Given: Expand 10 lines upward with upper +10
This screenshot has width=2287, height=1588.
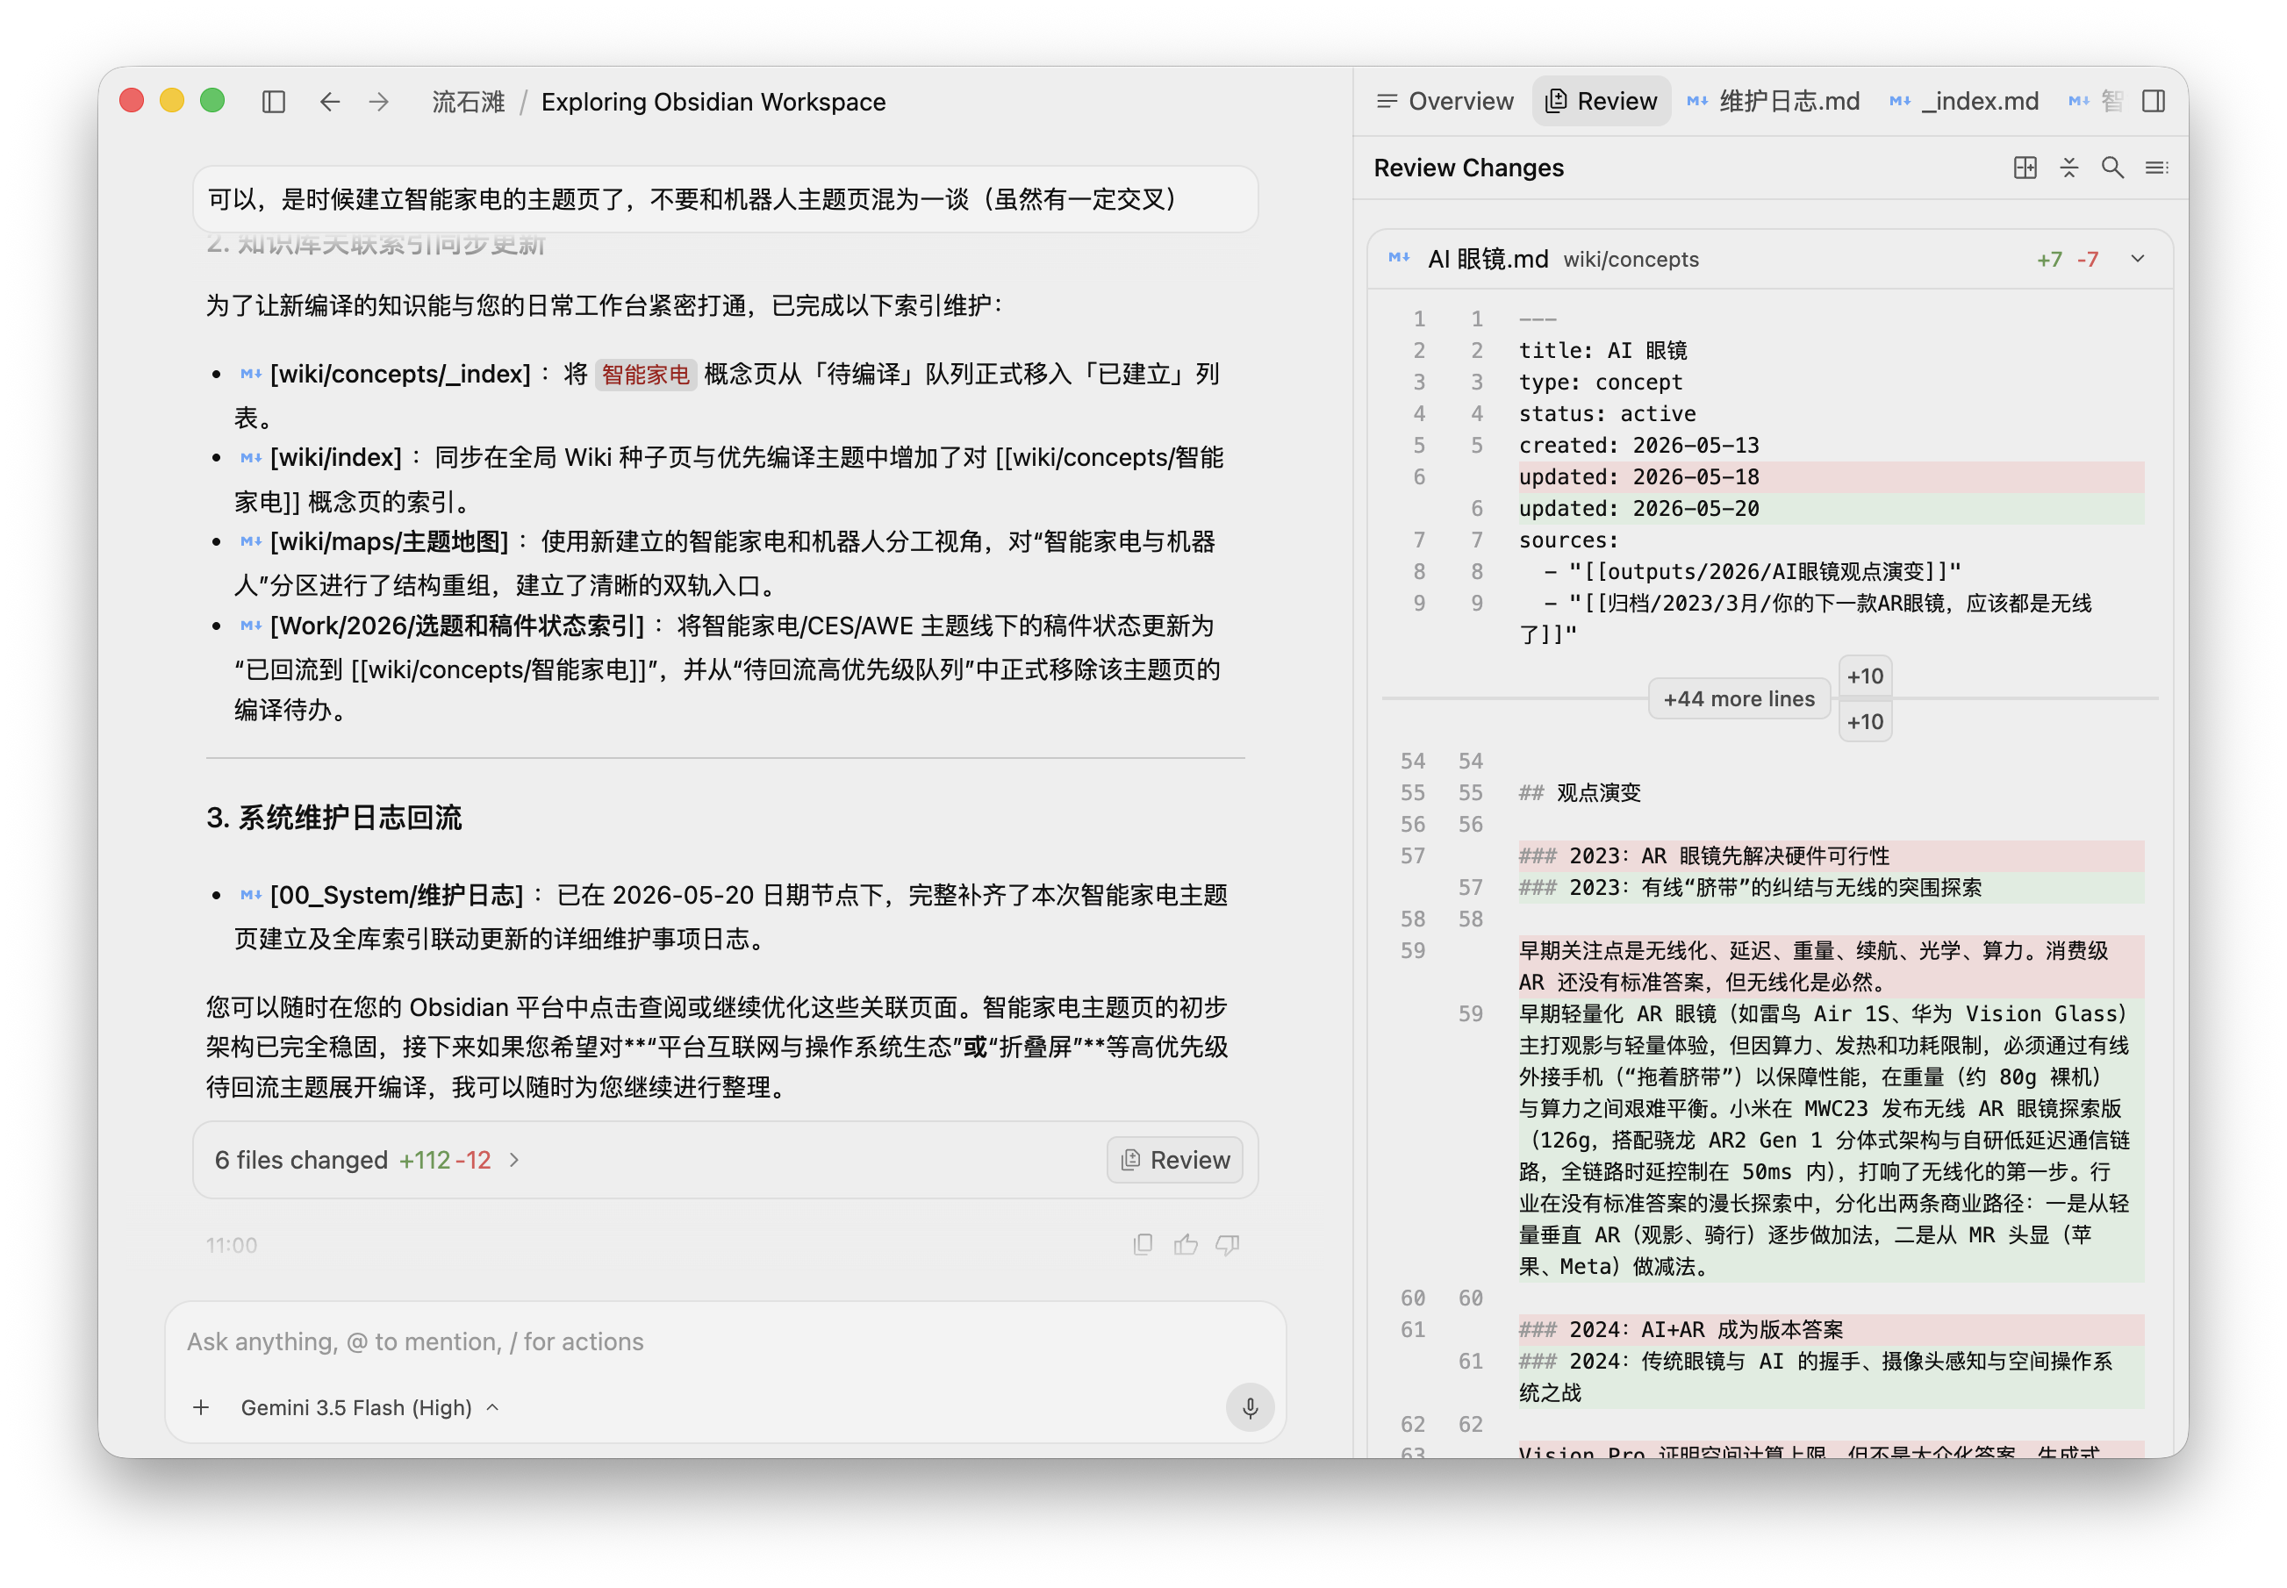Looking at the screenshot, I should tap(1864, 676).
